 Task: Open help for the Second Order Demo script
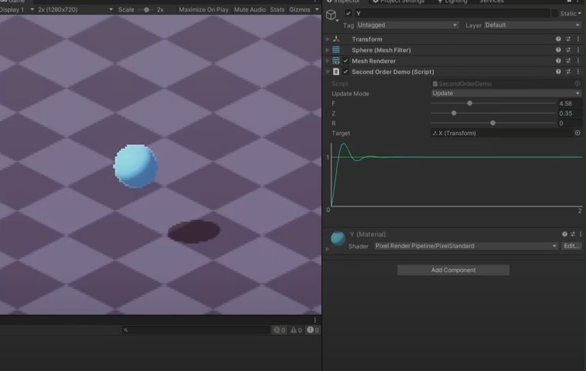point(558,72)
